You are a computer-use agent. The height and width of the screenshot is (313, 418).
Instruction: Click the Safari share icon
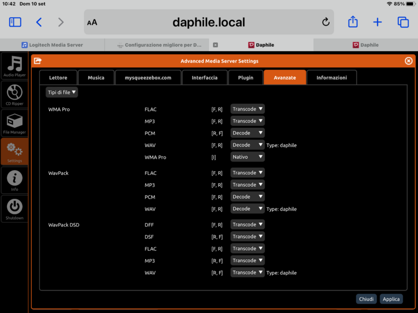tap(353, 22)
